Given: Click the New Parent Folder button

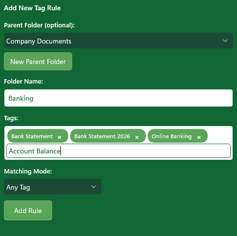Looking at the screenshot, I should coord(38,62).
